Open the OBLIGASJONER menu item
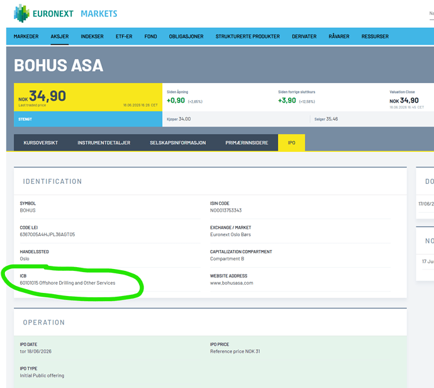The height and width of the screenshot is (388, 434). [186, 37]
